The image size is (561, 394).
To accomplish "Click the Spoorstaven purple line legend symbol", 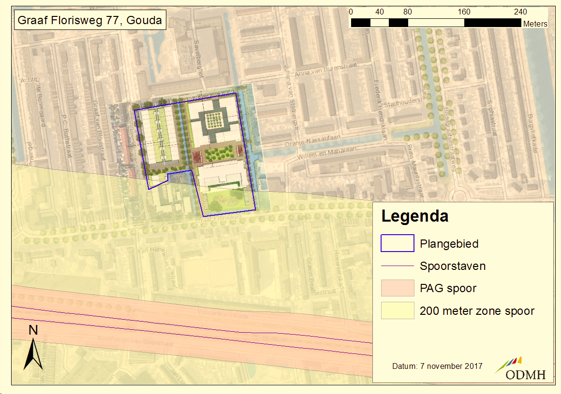I will point(397,266).
